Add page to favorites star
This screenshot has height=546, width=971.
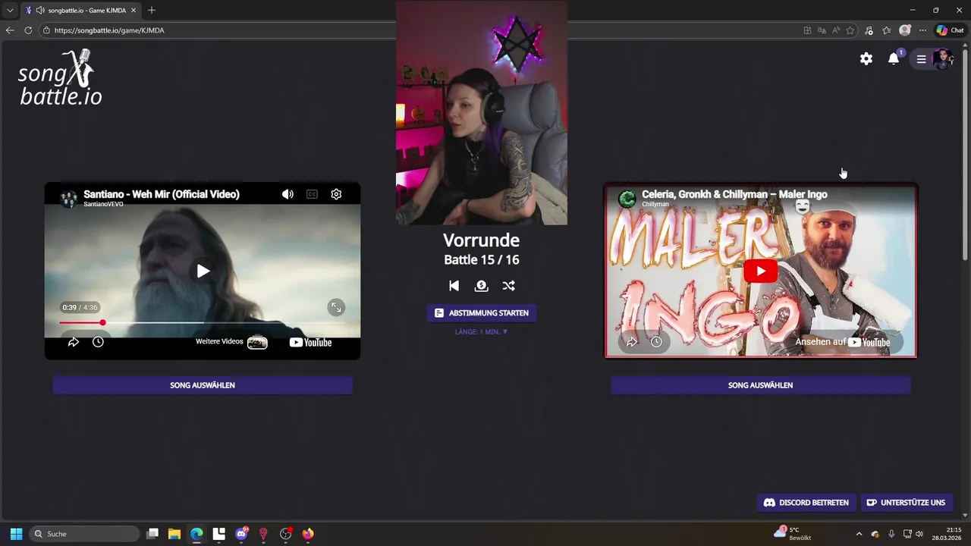850,30
